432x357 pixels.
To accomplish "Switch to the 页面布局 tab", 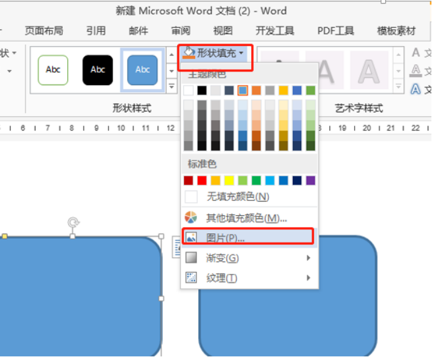I will [x=44, y=30].
